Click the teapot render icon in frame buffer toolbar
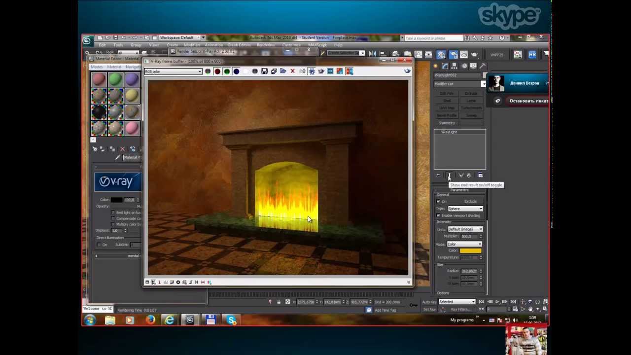Viewport: 631px width, 355px height. [321, 71]
